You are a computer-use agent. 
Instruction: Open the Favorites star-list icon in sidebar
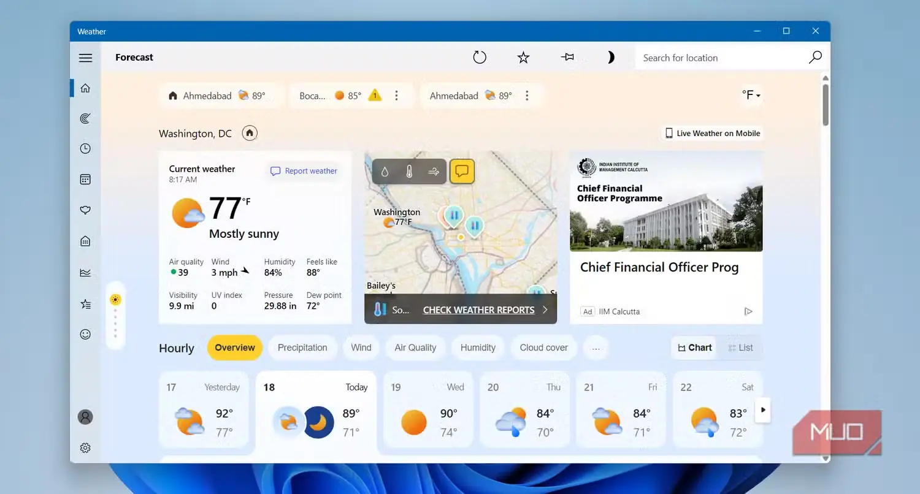(x=85, y=303)
